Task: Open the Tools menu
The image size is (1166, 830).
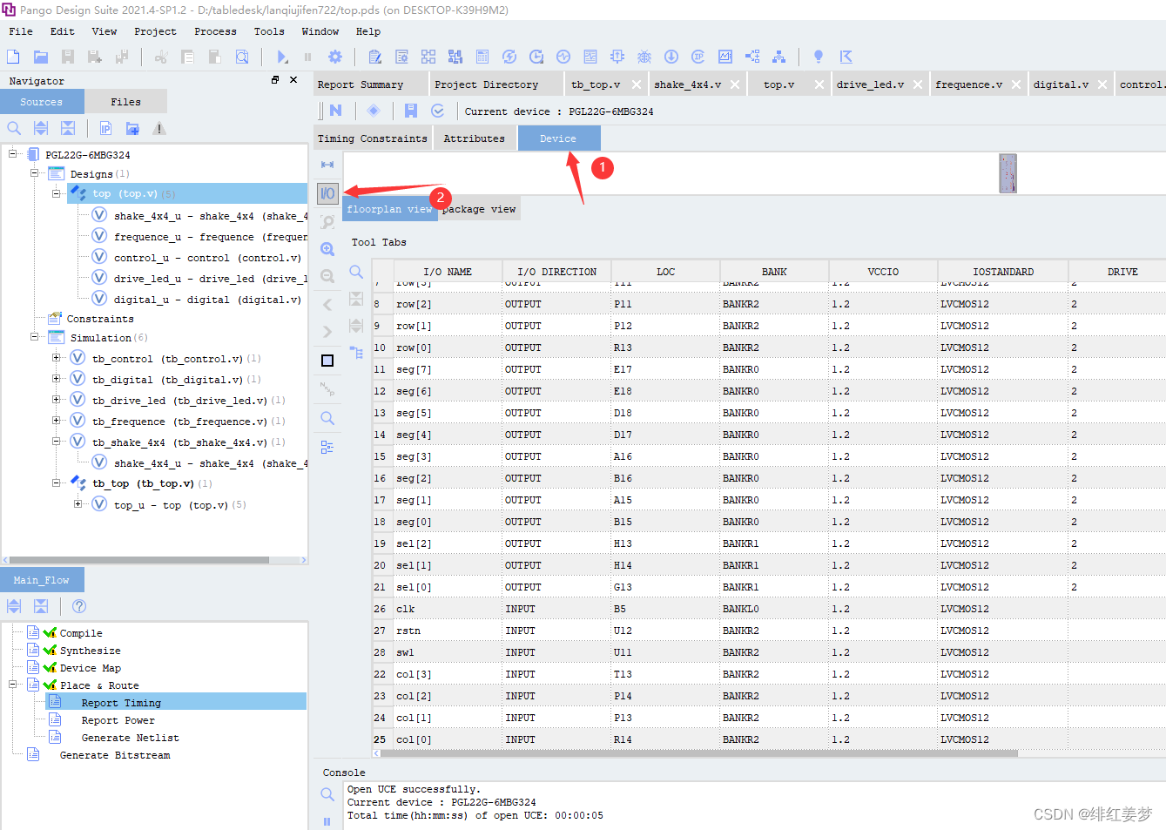Action: 269,31
